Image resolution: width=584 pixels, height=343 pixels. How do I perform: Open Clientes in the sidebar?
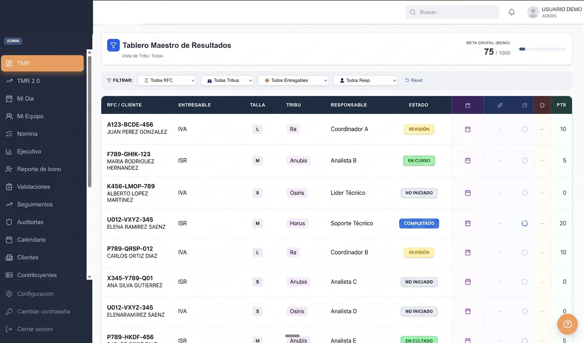(x=42, y=257)
